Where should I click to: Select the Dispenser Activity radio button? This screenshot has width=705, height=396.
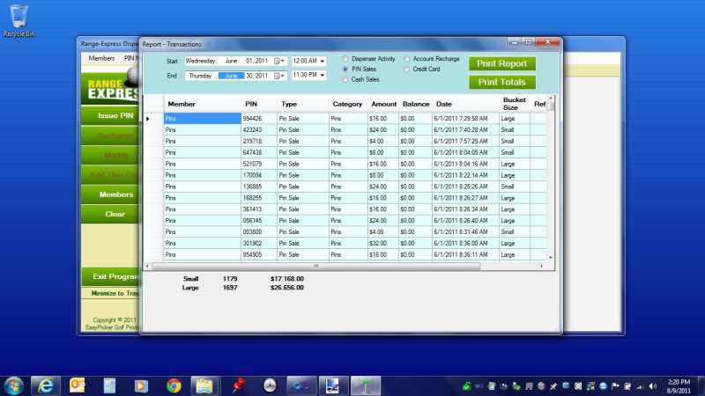[345, 59]
